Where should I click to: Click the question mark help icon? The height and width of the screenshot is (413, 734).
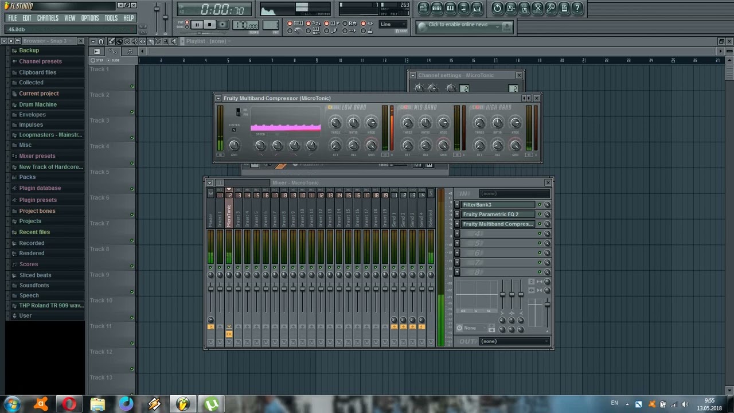click(x=577, y=8)
